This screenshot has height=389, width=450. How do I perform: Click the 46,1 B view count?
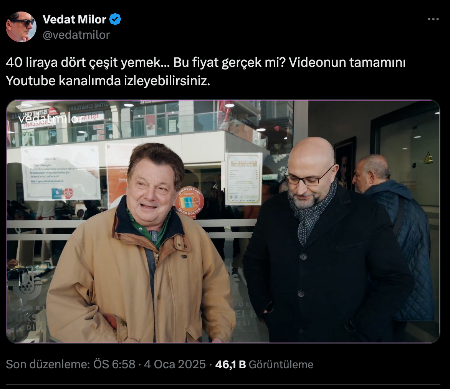pos(230,364)
